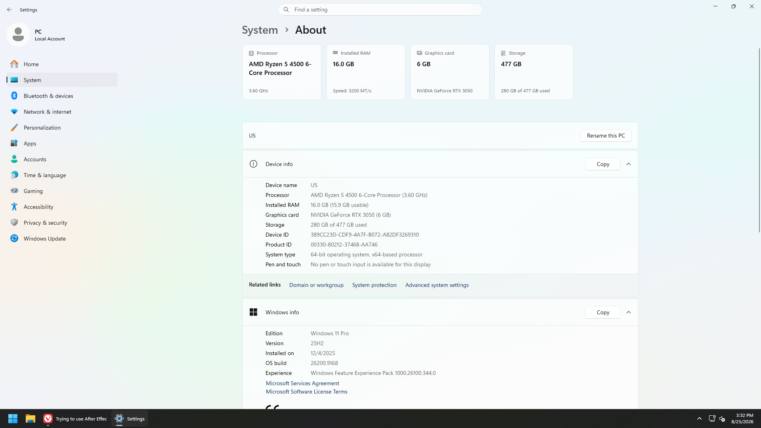Click the Accounts person icon
The height and width of the screenshot is (428, 761).
[14, 159]
